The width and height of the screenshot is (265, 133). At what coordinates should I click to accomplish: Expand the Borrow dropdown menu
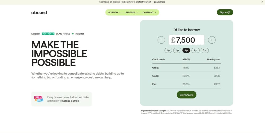pyautogui.click(x=114, y=12)
